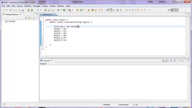Minimize the Package Explorer panel

click(x=34, y=14)
